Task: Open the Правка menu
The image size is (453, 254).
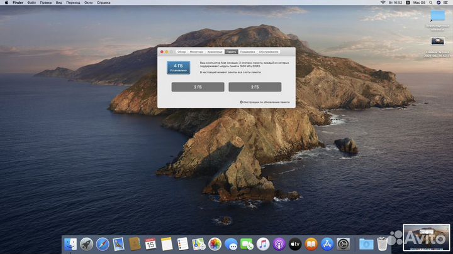Action: pyautogui.click(x=46, y=3)
